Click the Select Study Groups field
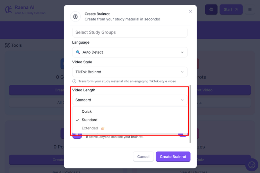The height and width of the screenshot is (173, 260). pyautogui.click(x=130, y=33)
